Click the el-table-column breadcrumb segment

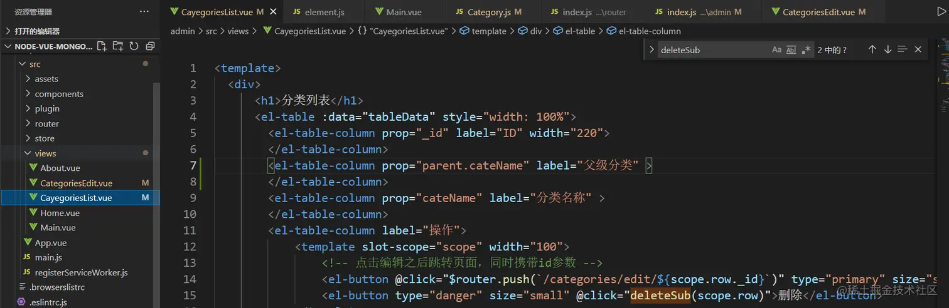644,31
